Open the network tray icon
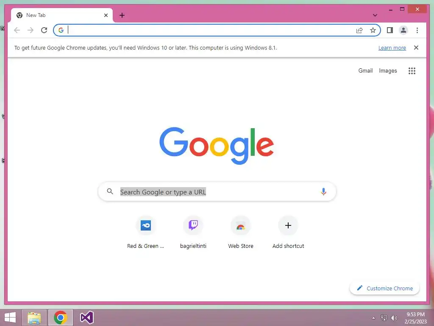434x326 pixels. click(384, 318)
